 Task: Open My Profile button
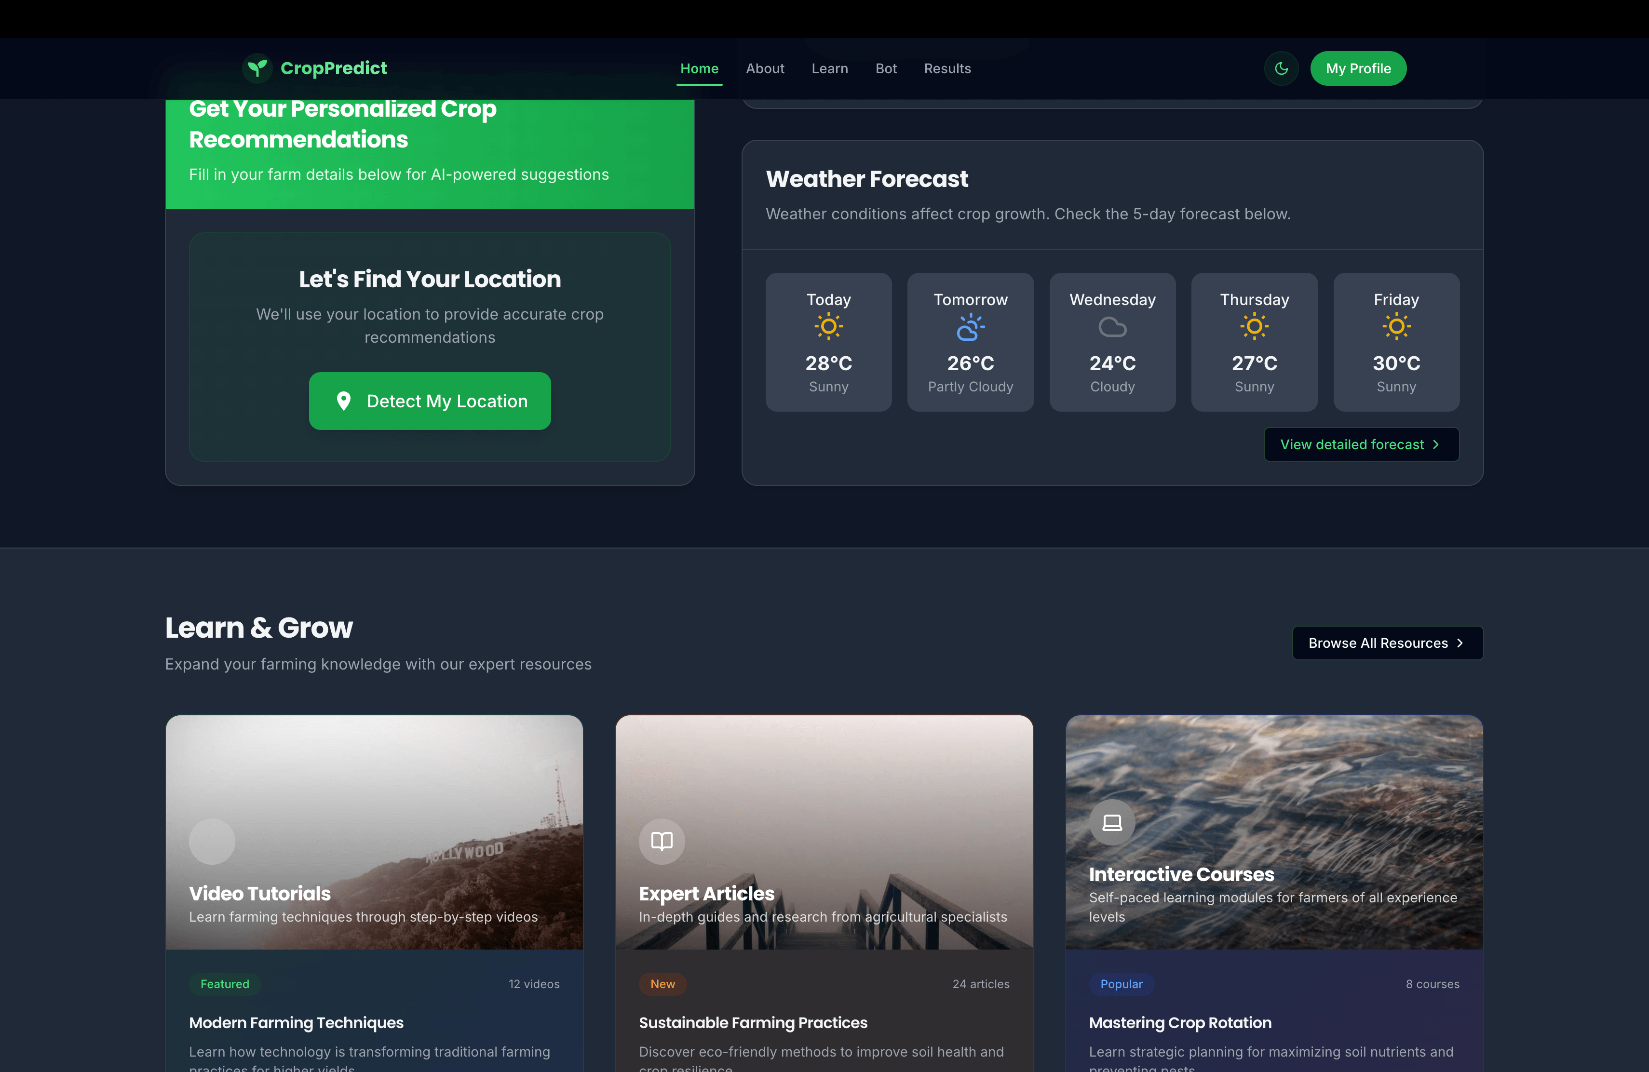[1358, 68]
